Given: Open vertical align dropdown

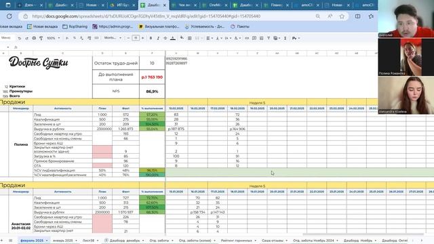Looking at the screenshot, I should coord(218,38).
